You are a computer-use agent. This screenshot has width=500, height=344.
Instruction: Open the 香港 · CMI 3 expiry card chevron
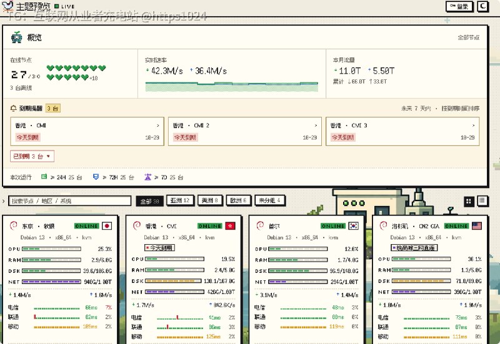pyautogui.click(x=473, y=125)
